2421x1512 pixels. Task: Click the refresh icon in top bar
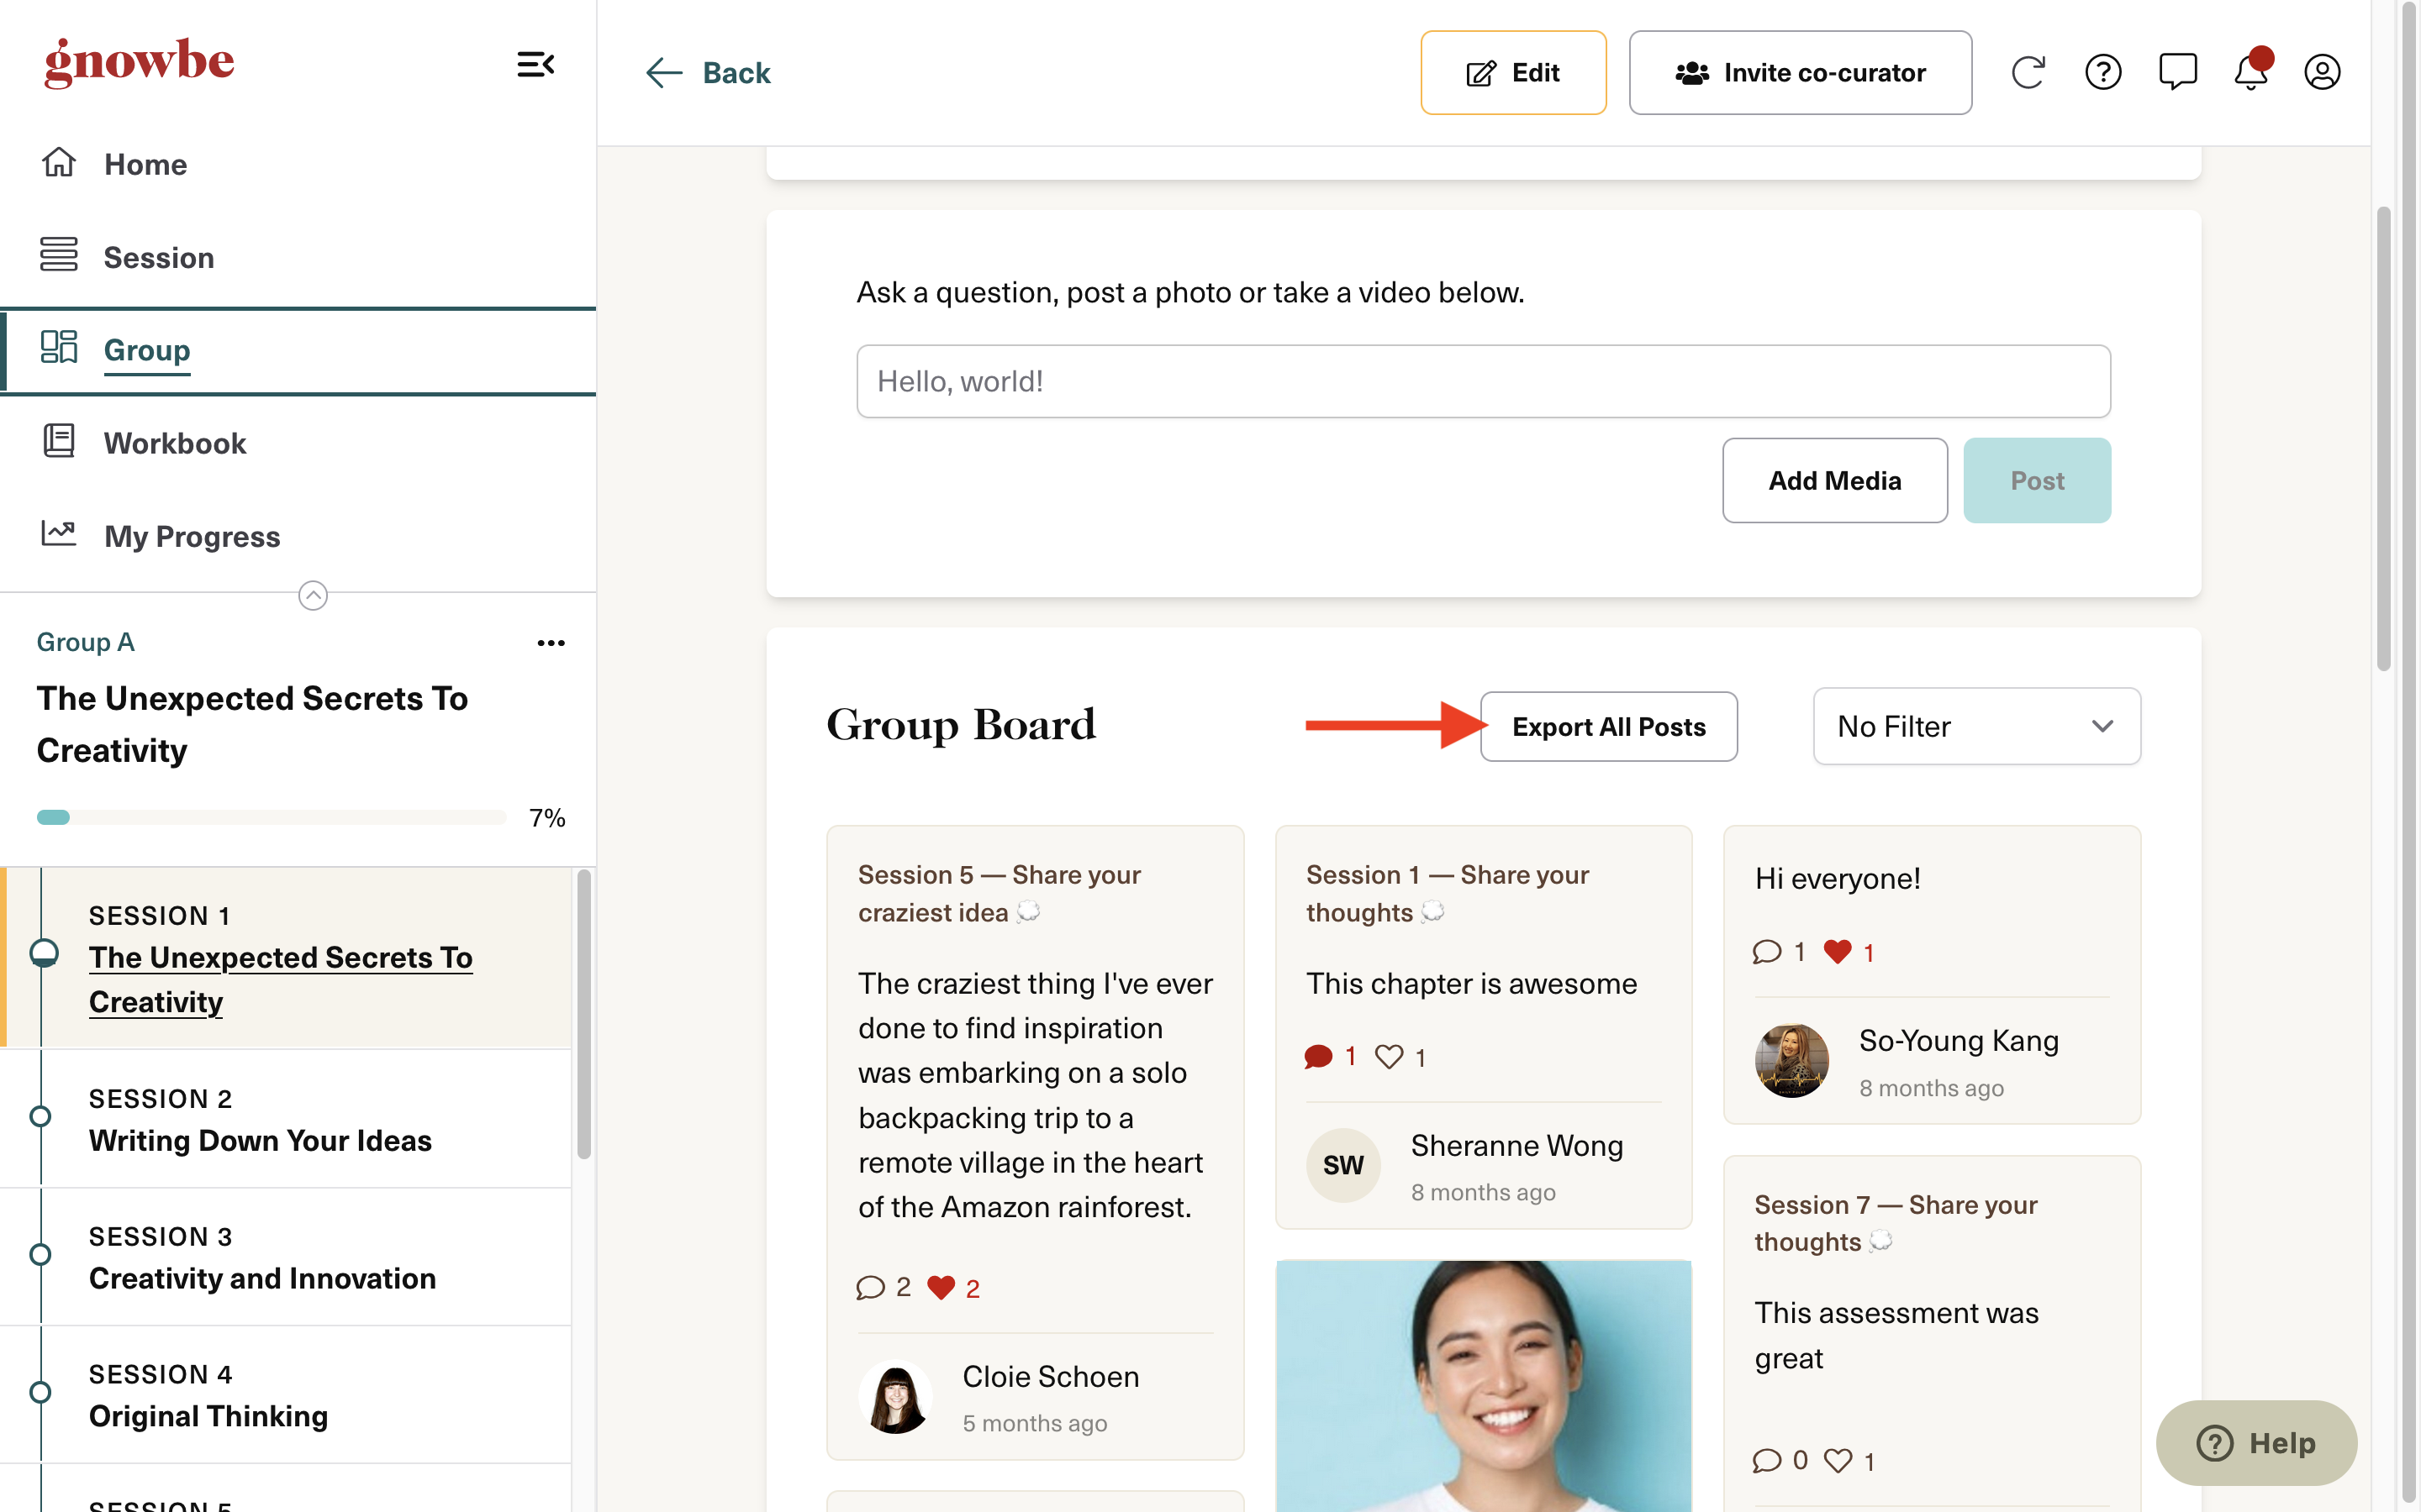tap(2028, 72)
